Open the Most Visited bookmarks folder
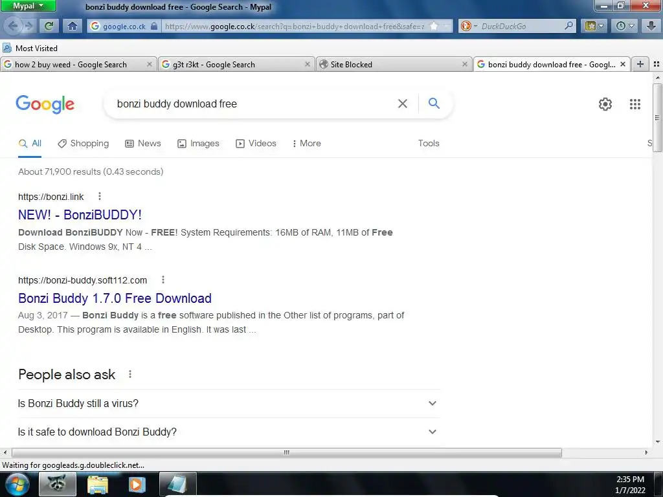The width and height of the screenshot is (663, 497). [x=30, y=48]
